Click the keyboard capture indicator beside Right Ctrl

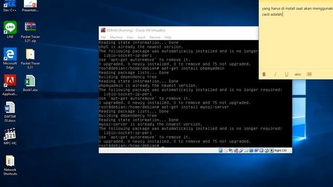[x=272, y=150]
